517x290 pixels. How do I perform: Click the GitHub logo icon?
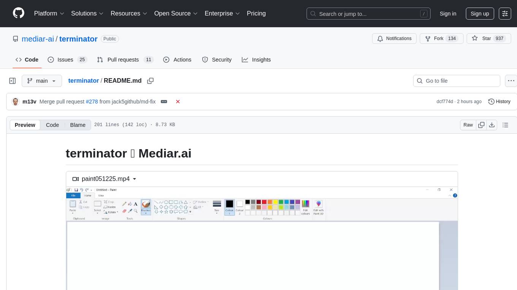point(19,13)
